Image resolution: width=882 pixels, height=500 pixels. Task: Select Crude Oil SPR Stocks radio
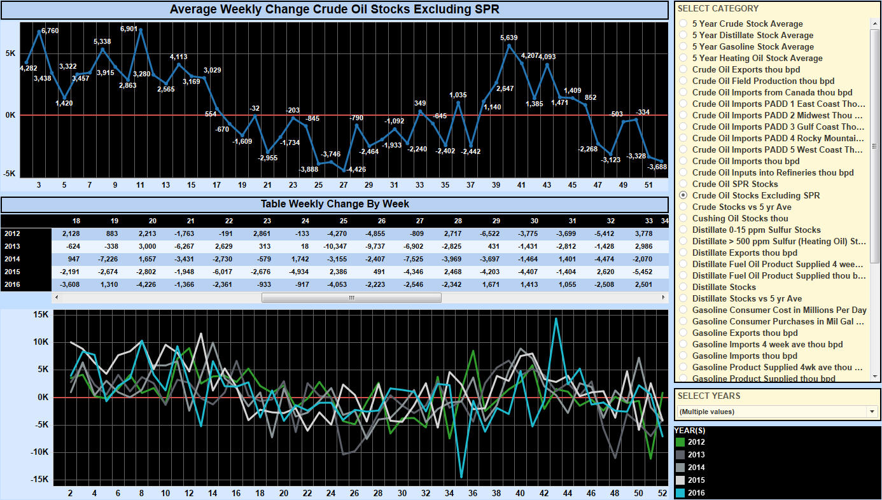click(x=683, y=184)
